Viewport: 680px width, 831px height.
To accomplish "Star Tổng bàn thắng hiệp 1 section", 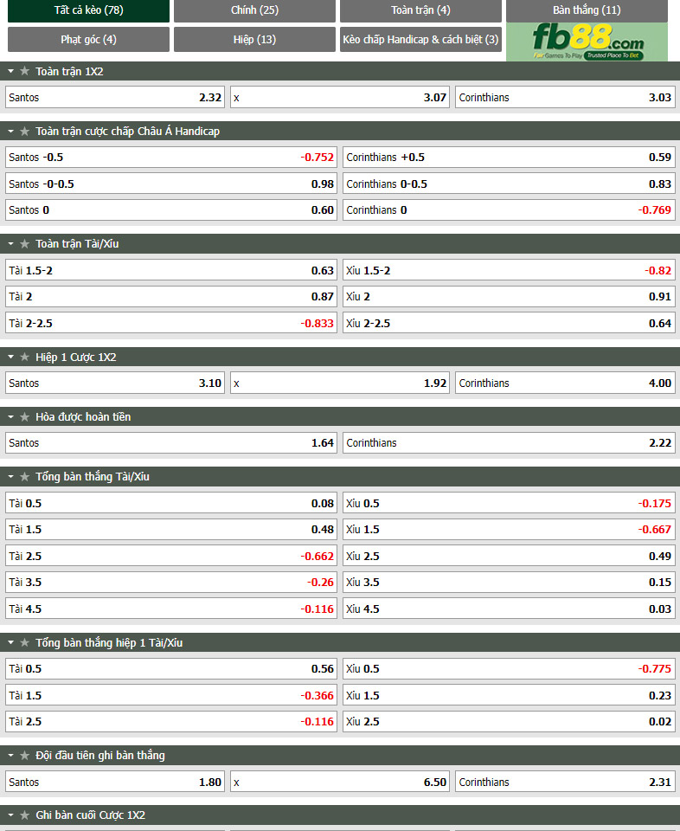I will (24, 642).
